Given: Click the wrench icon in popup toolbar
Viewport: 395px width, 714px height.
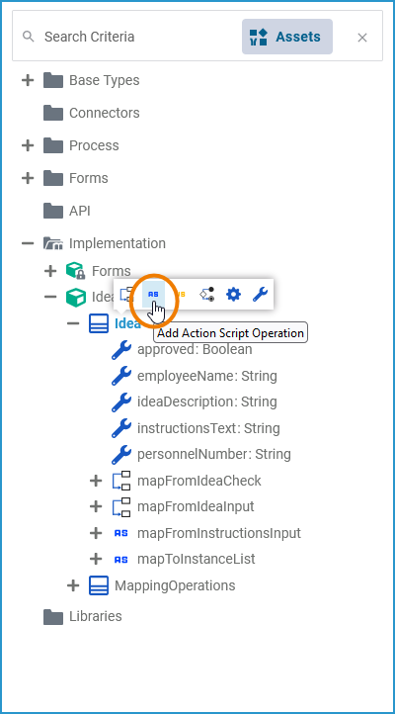Looking at the screenshot, I should point(260,294).
